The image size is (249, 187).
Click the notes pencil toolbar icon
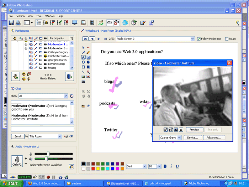pos(143,23)
